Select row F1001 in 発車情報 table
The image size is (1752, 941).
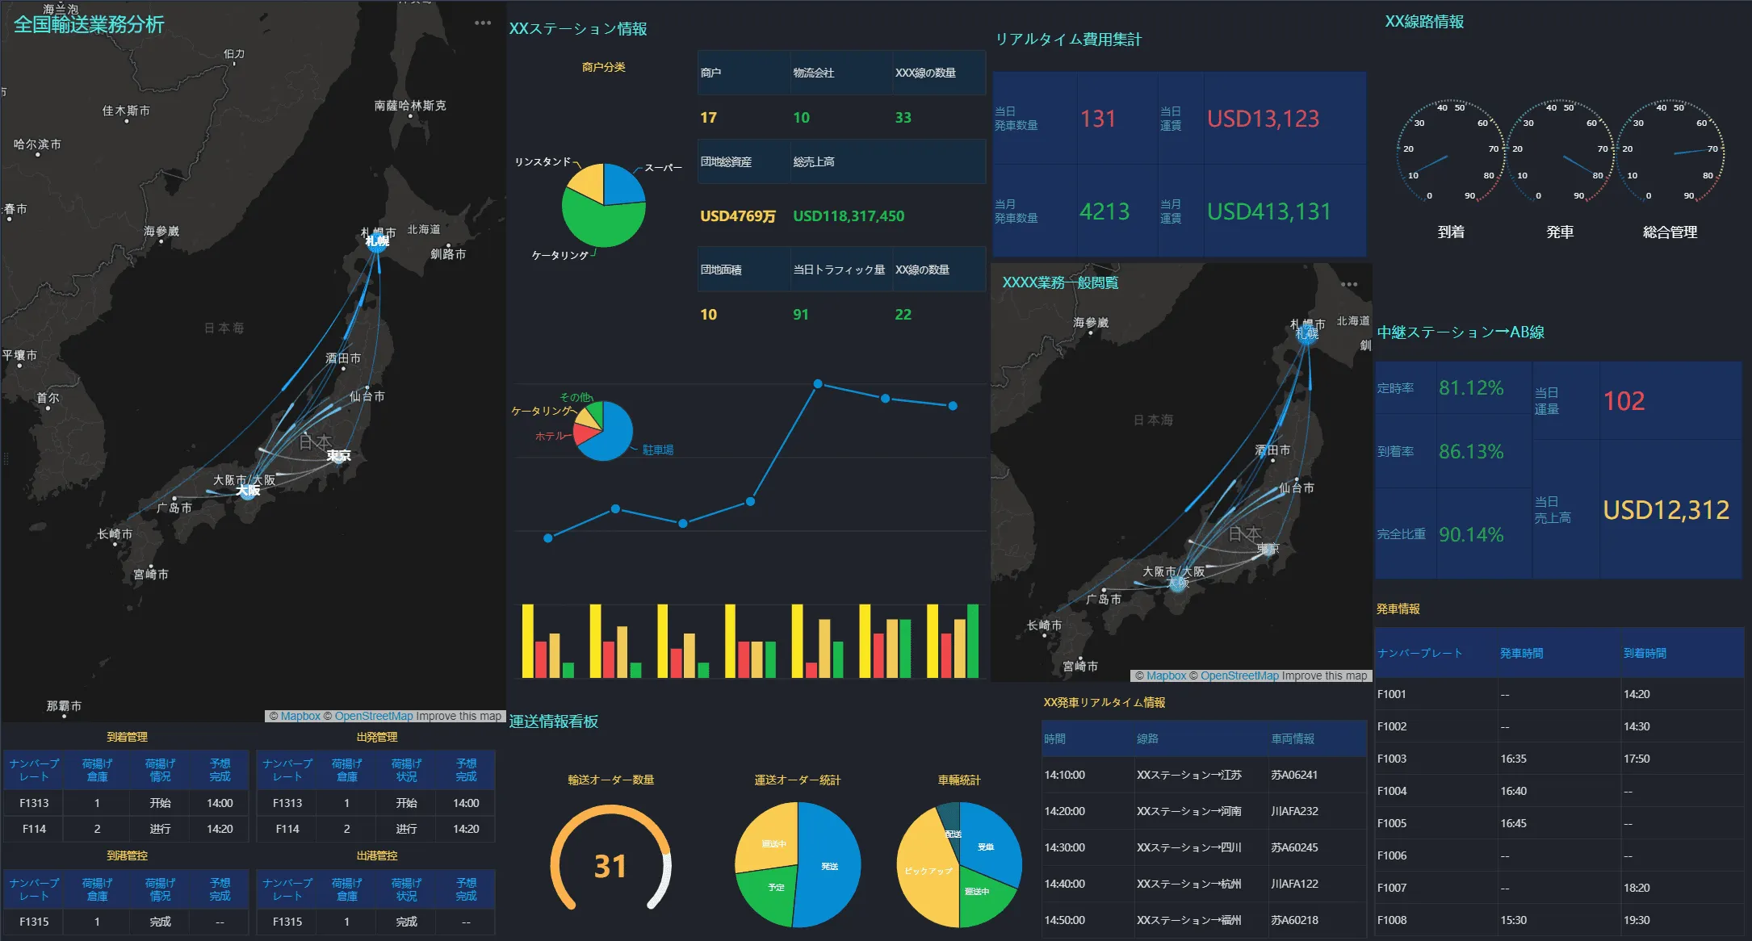[1559, 694]
